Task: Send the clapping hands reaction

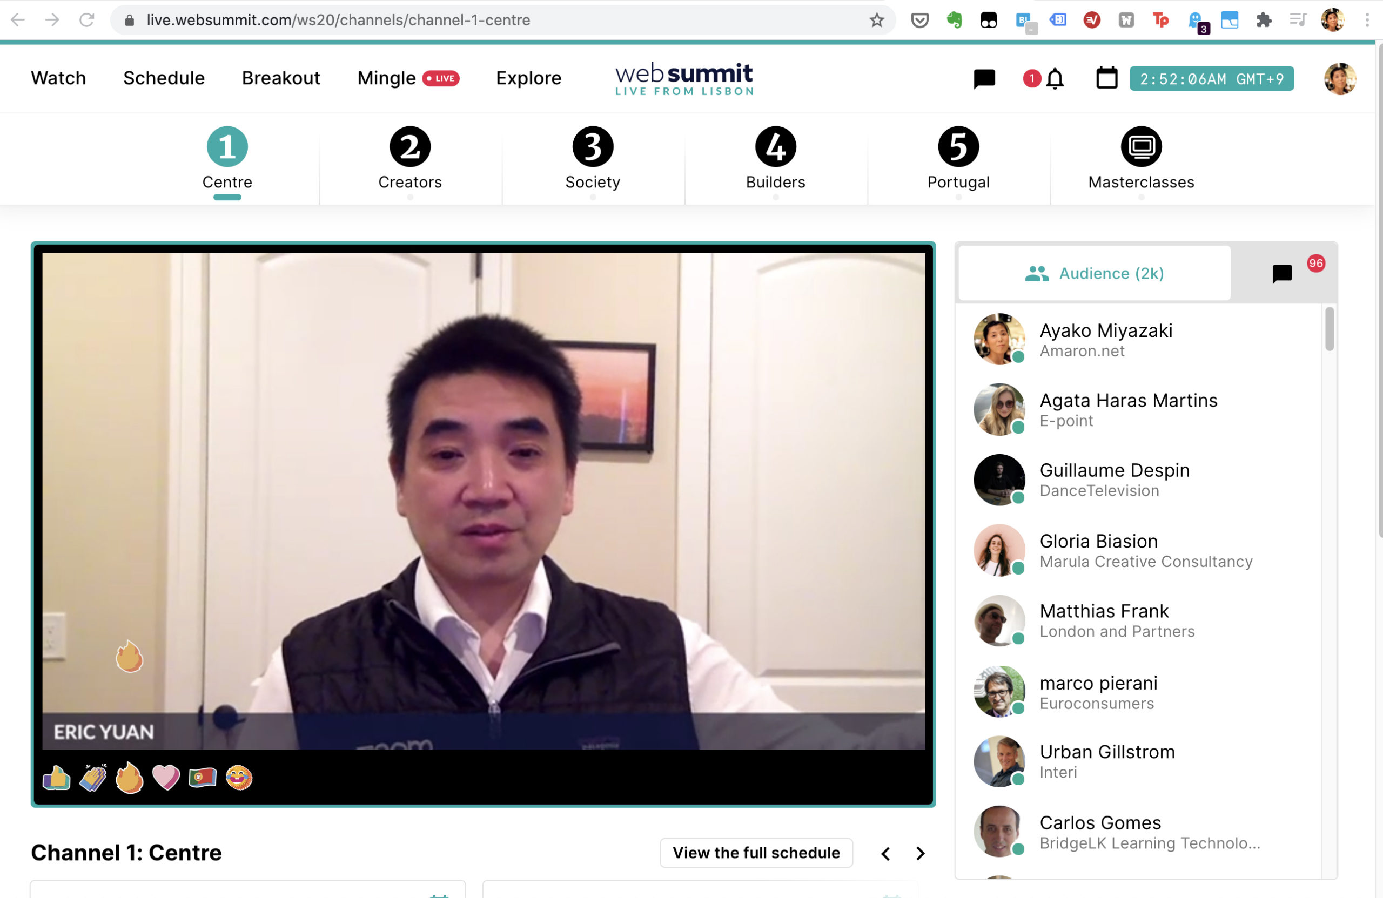Action: click(x=93, y=778)
